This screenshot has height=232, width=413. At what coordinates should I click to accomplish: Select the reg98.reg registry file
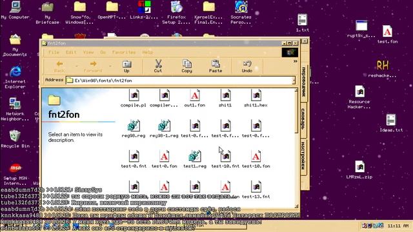click(x=134, y=129)
